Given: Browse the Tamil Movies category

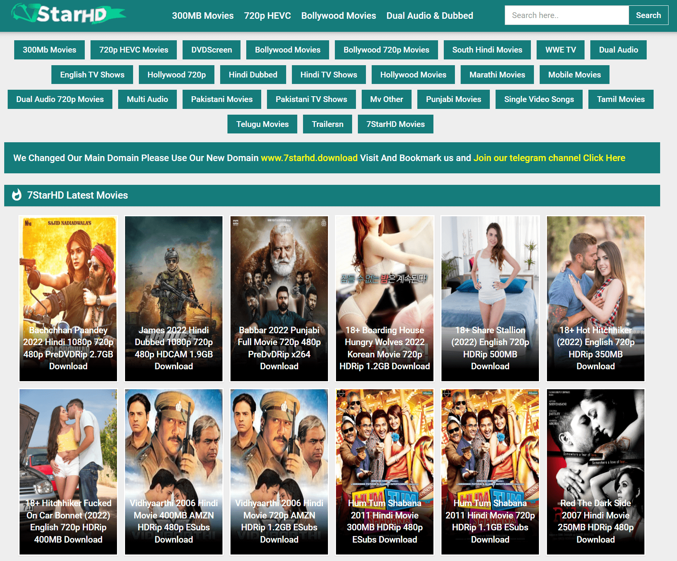Looking at the screenshot, I should (621, 99).
